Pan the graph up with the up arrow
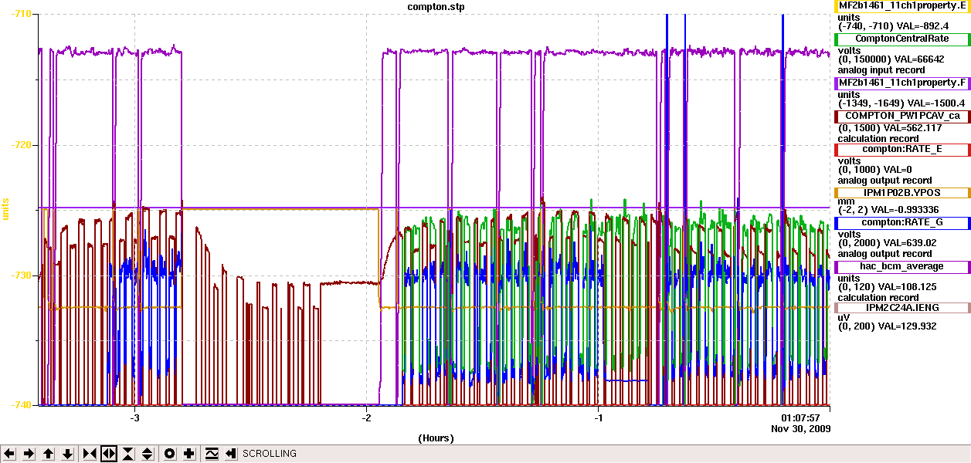This screenshot has height=463, width=971. [x=48, y=454]
